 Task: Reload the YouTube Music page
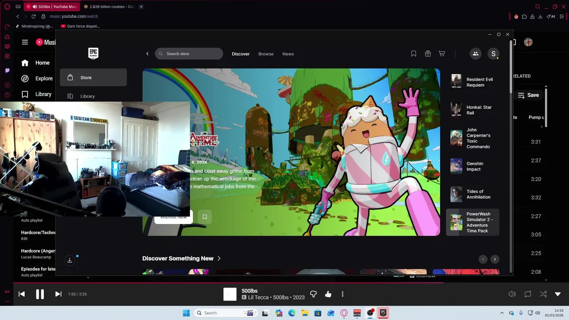(33, 16)
